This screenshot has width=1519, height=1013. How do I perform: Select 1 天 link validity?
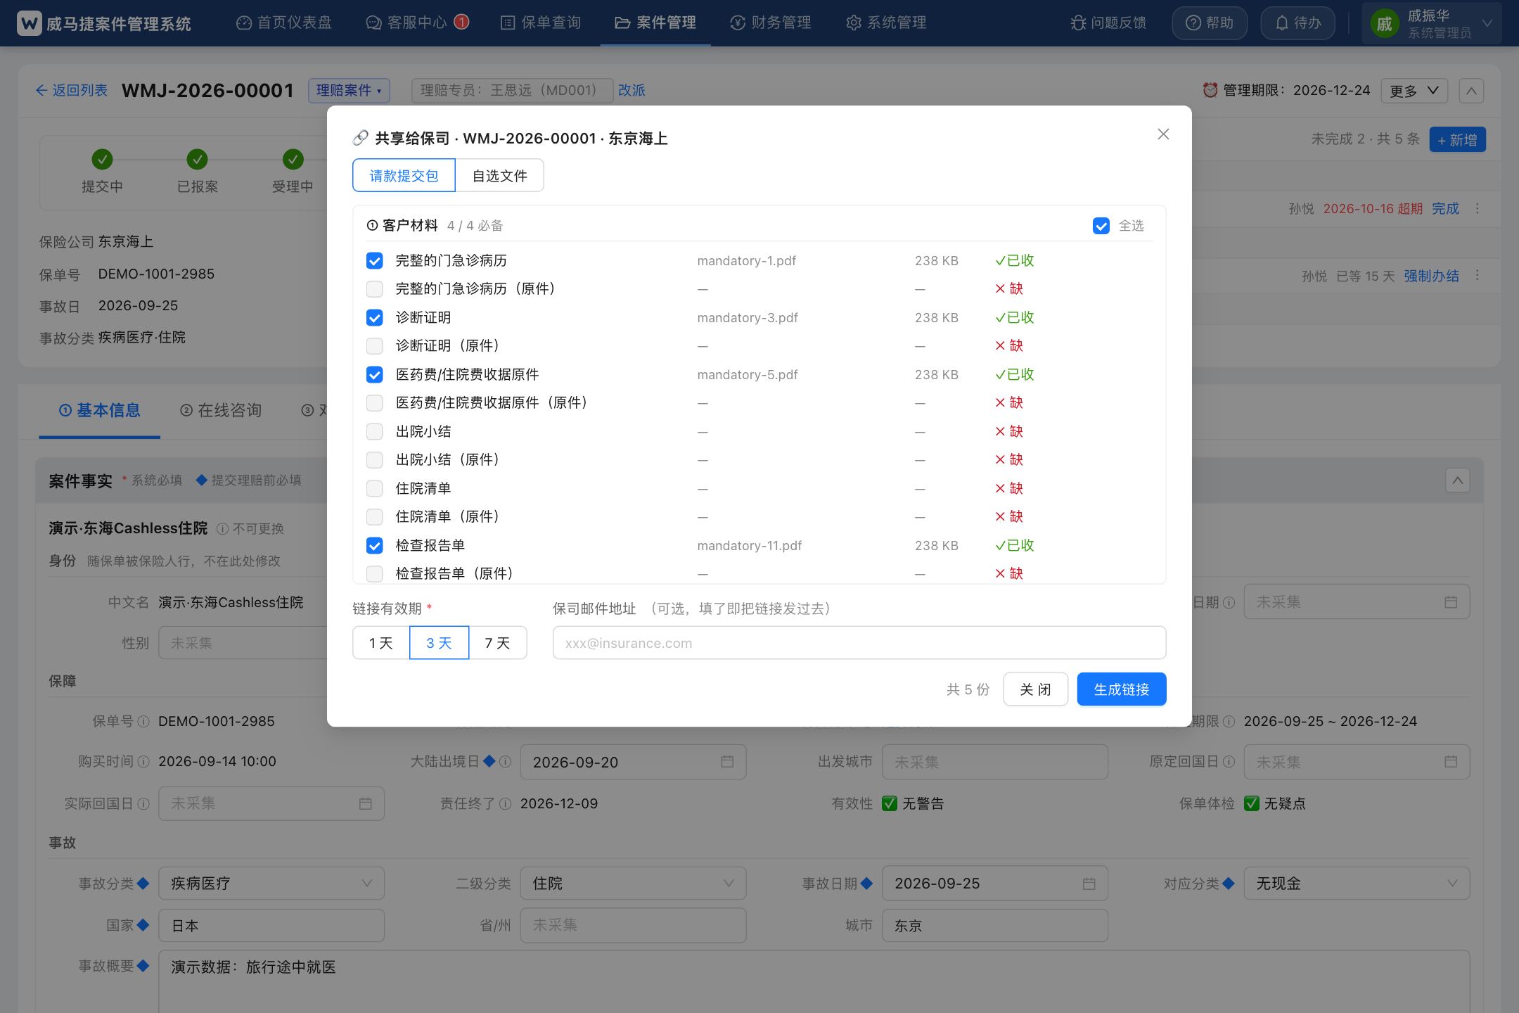tap(381, 643)
